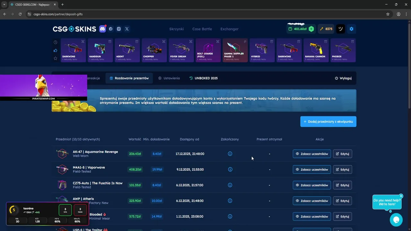Click info icon in Atheris row
Image resolution: width=411 pixels, height=231 pixels.
coord(230,201)
